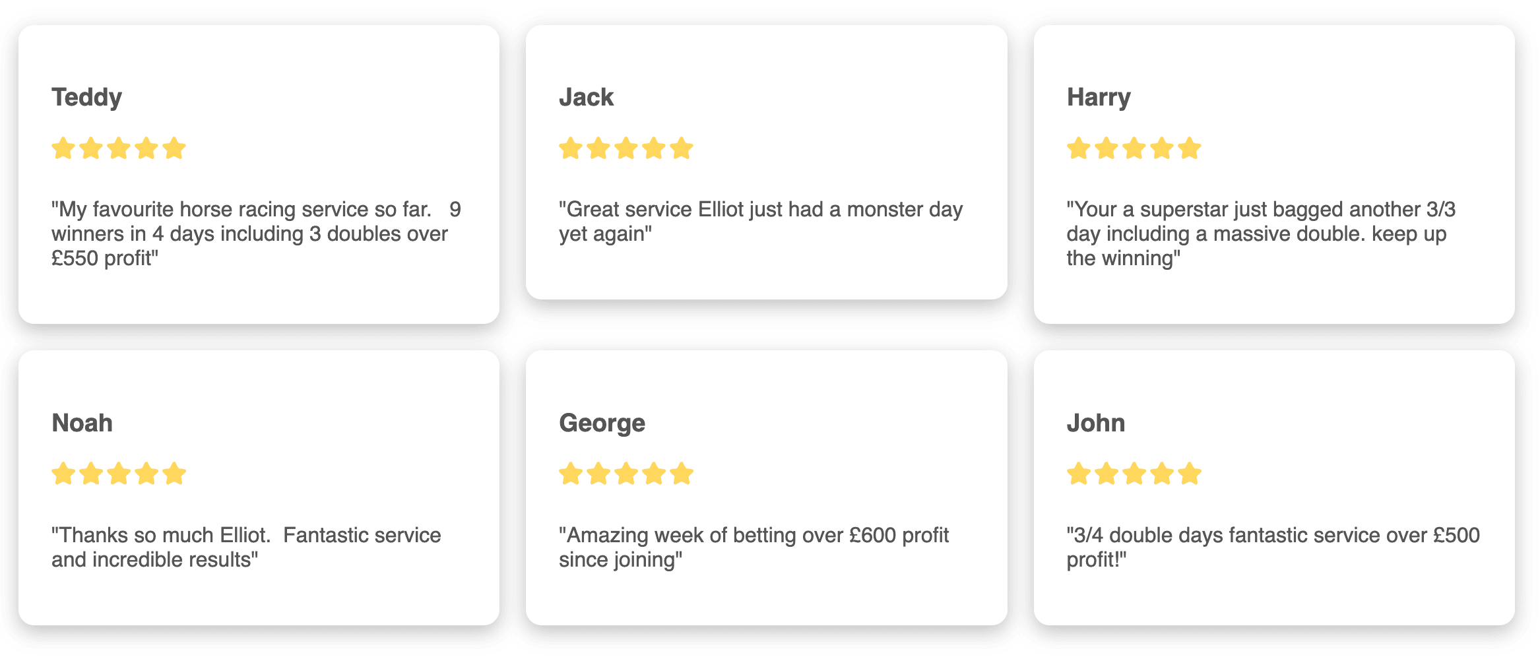
Task: Click the first star in Teddy's rating
Action: click(63, 148)
